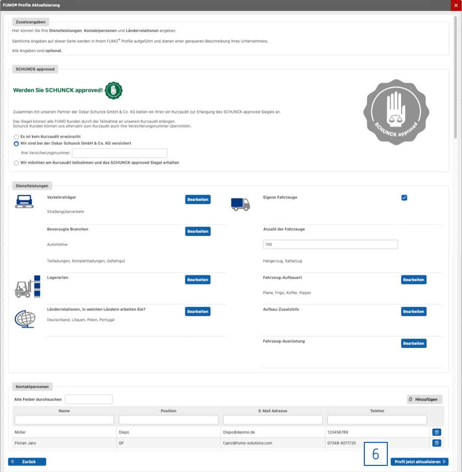462x472 pixels.
Task: Click the "Werden Sie SCHUNCK approved!" heading
Action: tap(58, 91)
